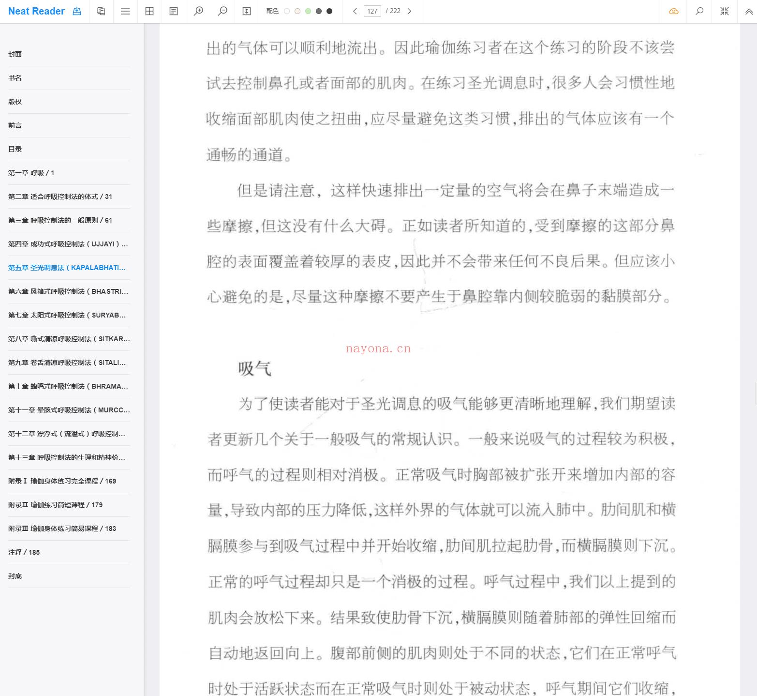Jump to 第四章 成功式呼吸控制法 (UJJAYI)
This screenshot has width=757, height=696.
[x=69, y=244]
